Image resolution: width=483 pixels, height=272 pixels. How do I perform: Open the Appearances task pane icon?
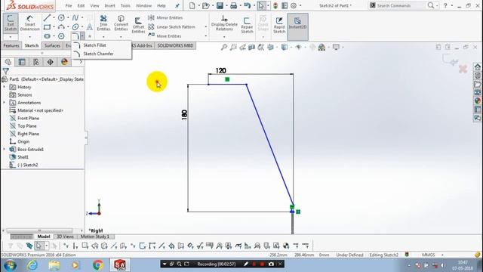click(x=478, y=100)
